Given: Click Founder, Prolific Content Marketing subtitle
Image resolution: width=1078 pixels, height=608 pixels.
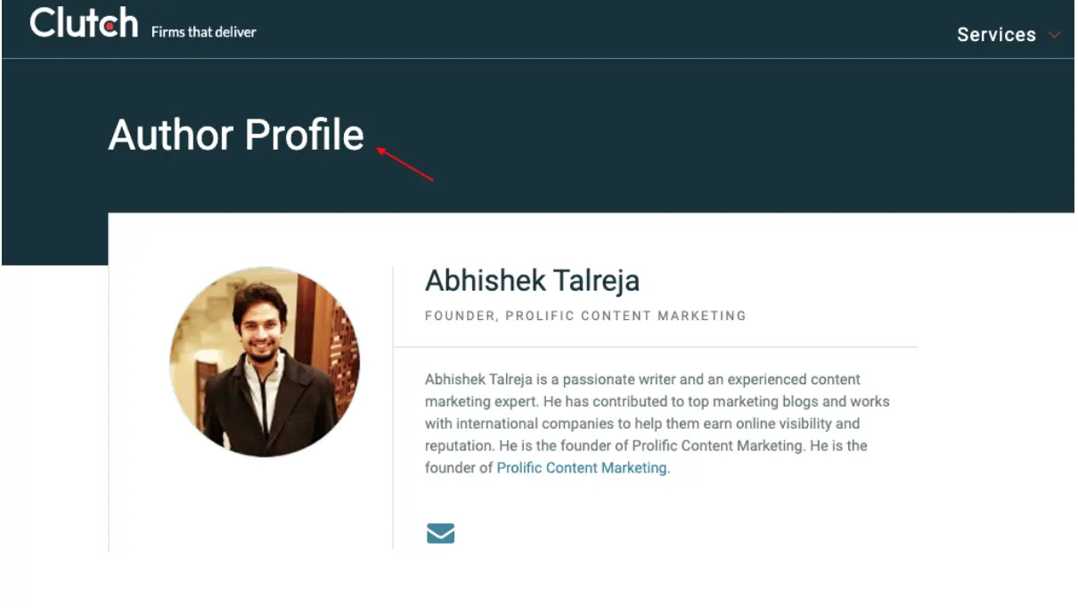Looking at the screenshot, I should click(585, 316).
